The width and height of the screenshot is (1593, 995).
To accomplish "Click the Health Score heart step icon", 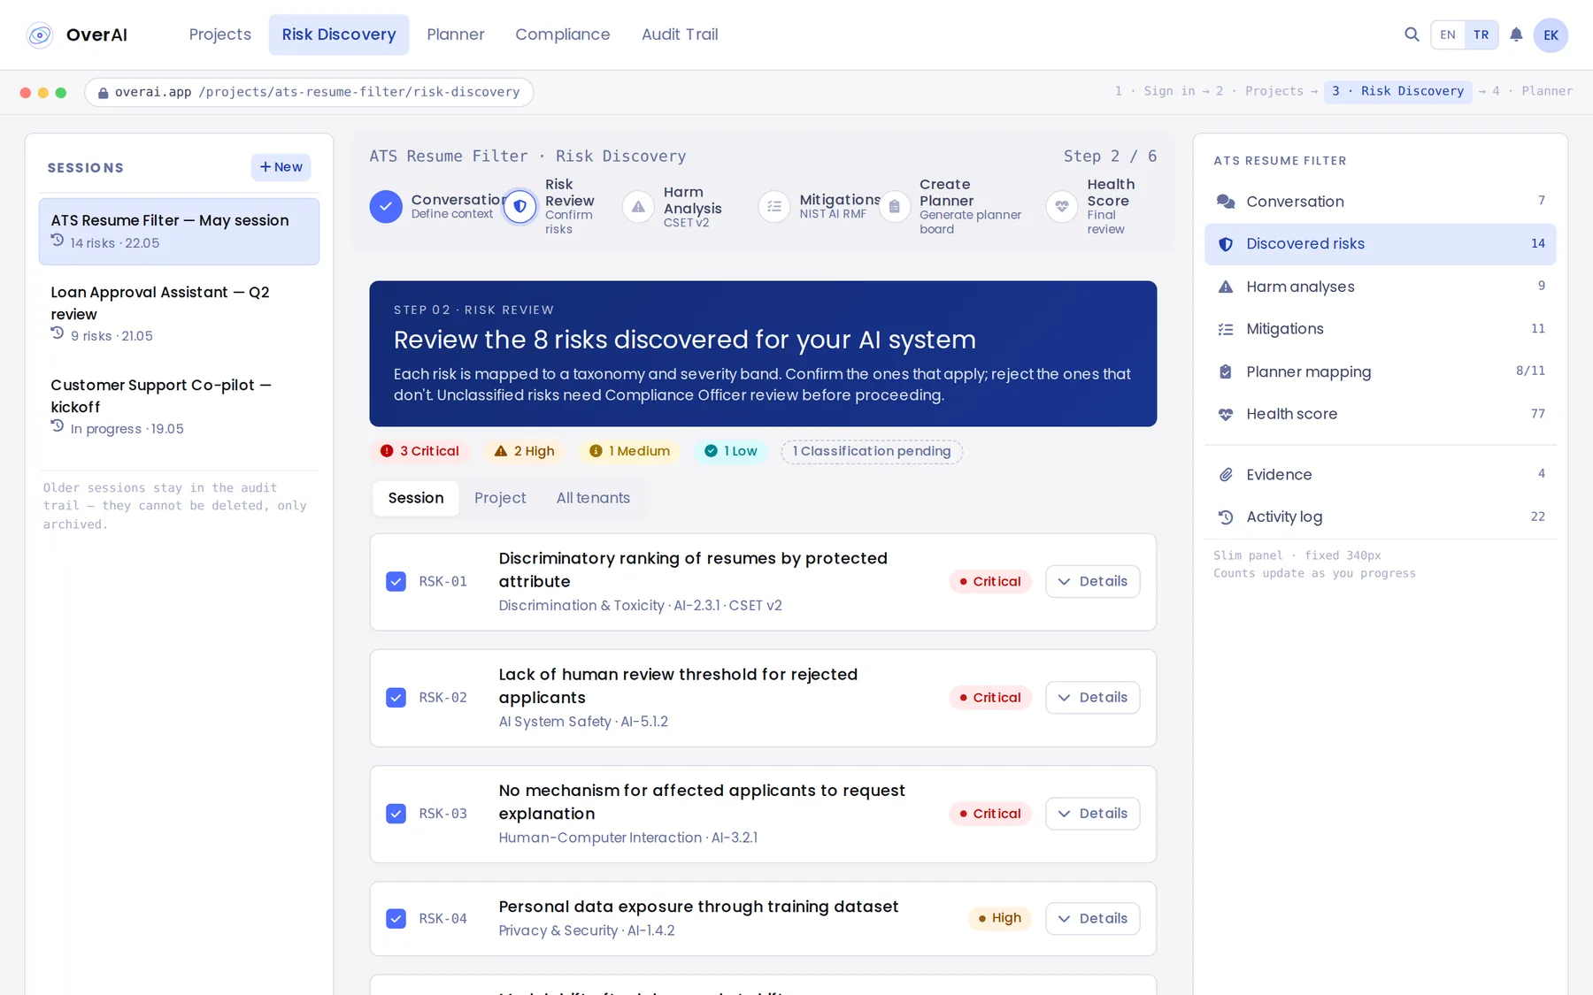I will (x=1062, y=207).
